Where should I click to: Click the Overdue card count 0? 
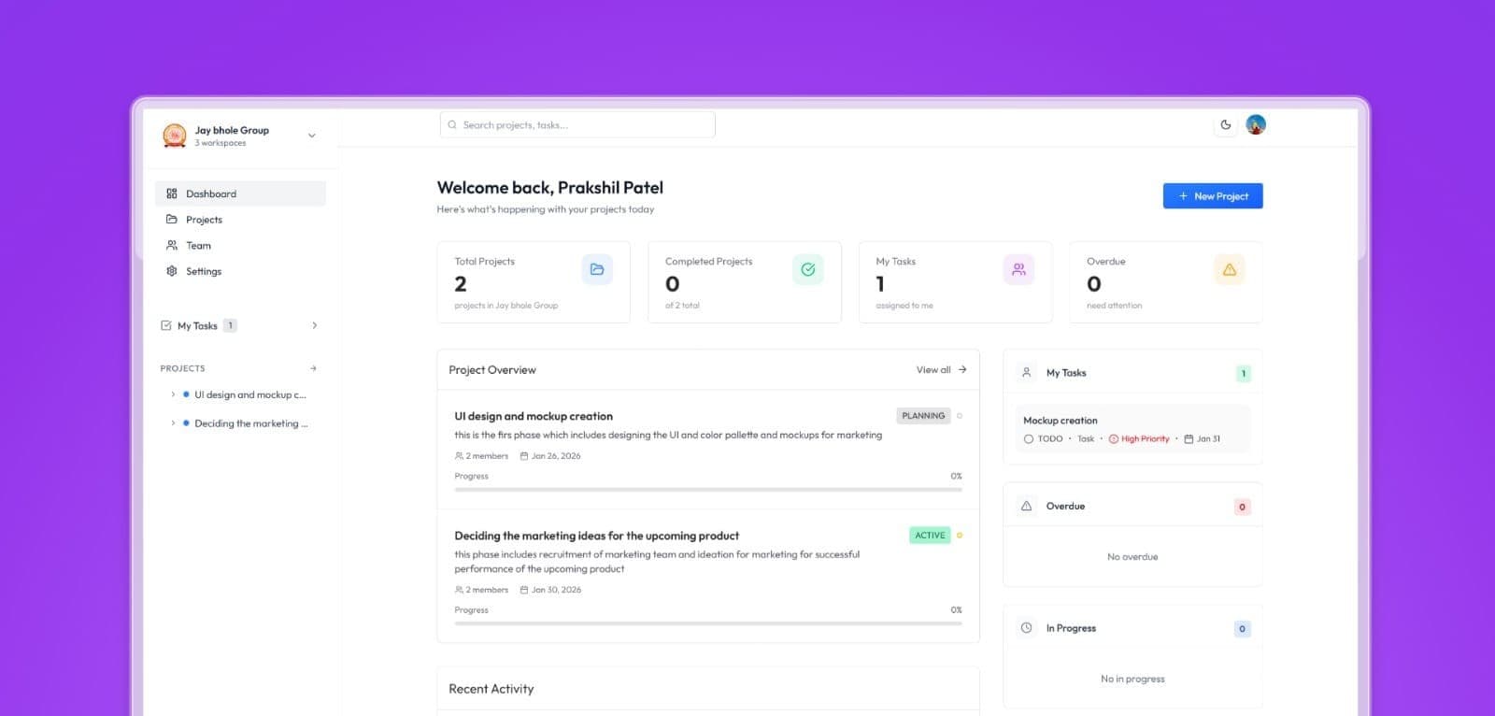pos(1094,284)
